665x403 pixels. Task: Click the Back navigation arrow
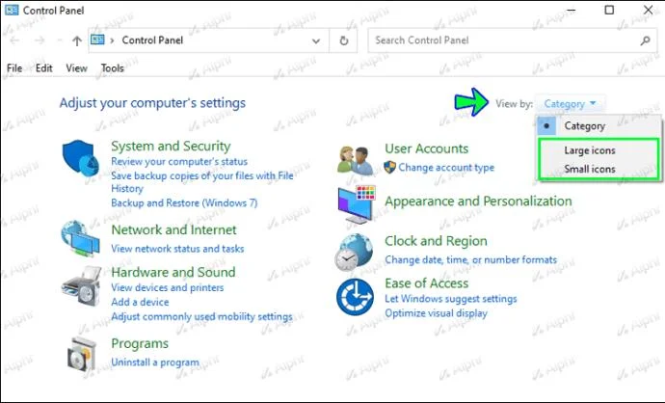click(14, 40)
